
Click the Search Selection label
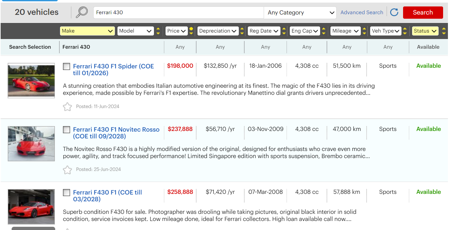(x=30, y=47)
